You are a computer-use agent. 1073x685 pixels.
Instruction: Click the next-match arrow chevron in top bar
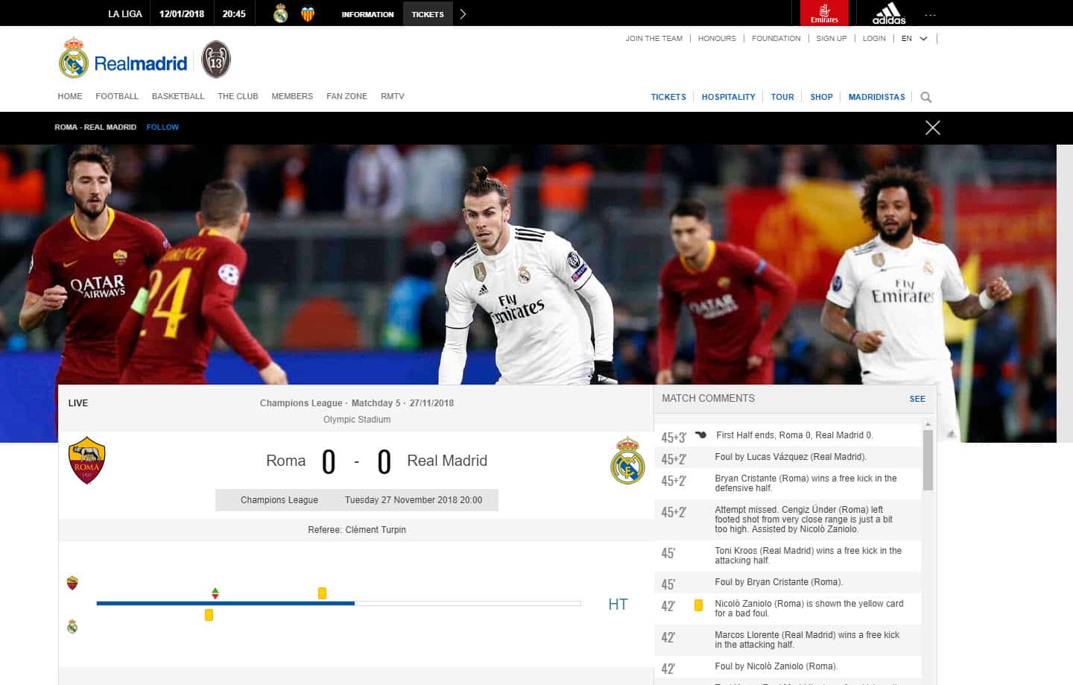[x=463, y=13]
